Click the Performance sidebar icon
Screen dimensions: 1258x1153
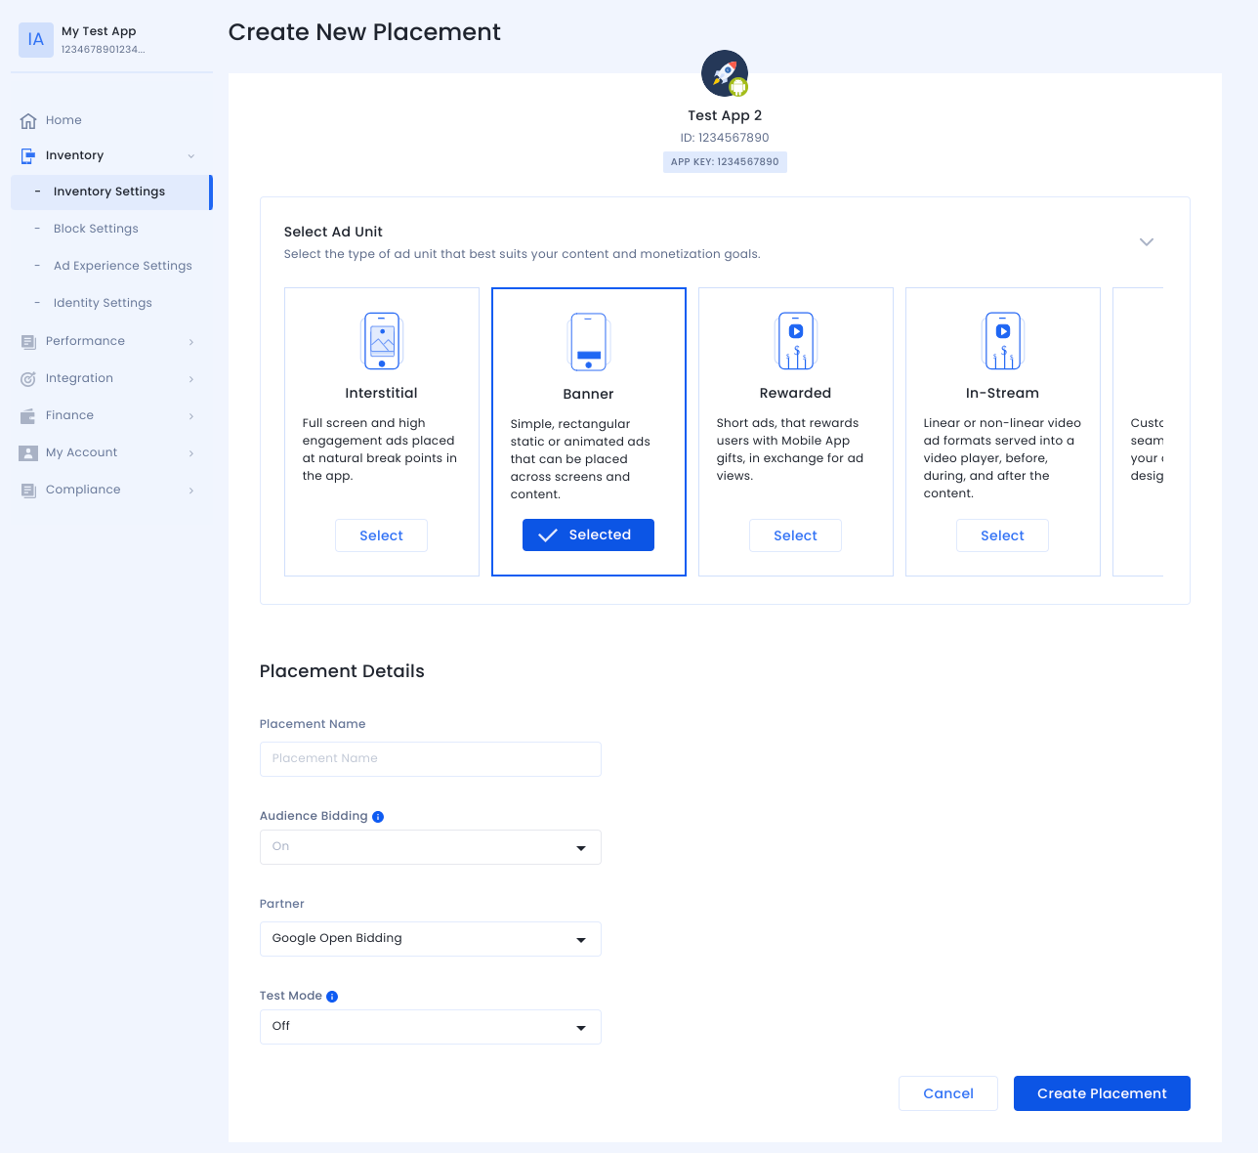click(28, 342)
